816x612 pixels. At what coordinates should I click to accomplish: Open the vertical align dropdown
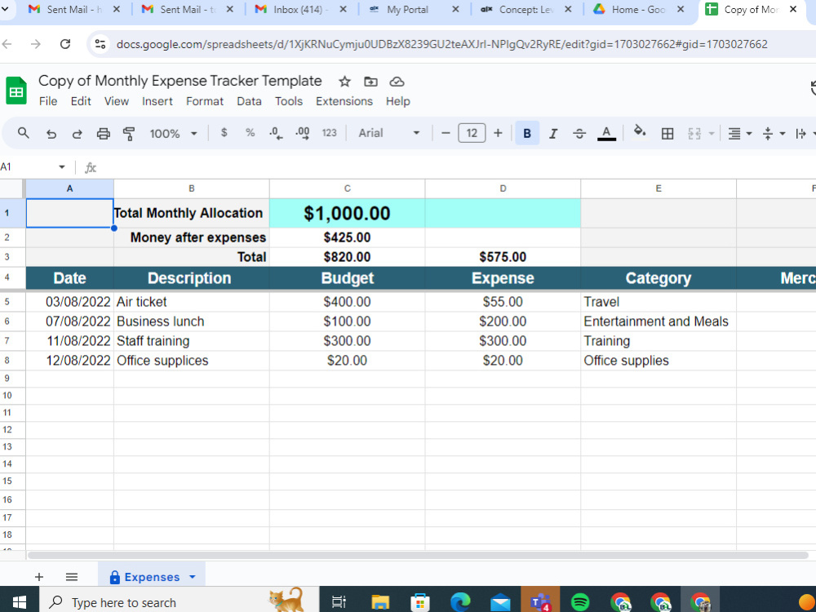[774, 134]
